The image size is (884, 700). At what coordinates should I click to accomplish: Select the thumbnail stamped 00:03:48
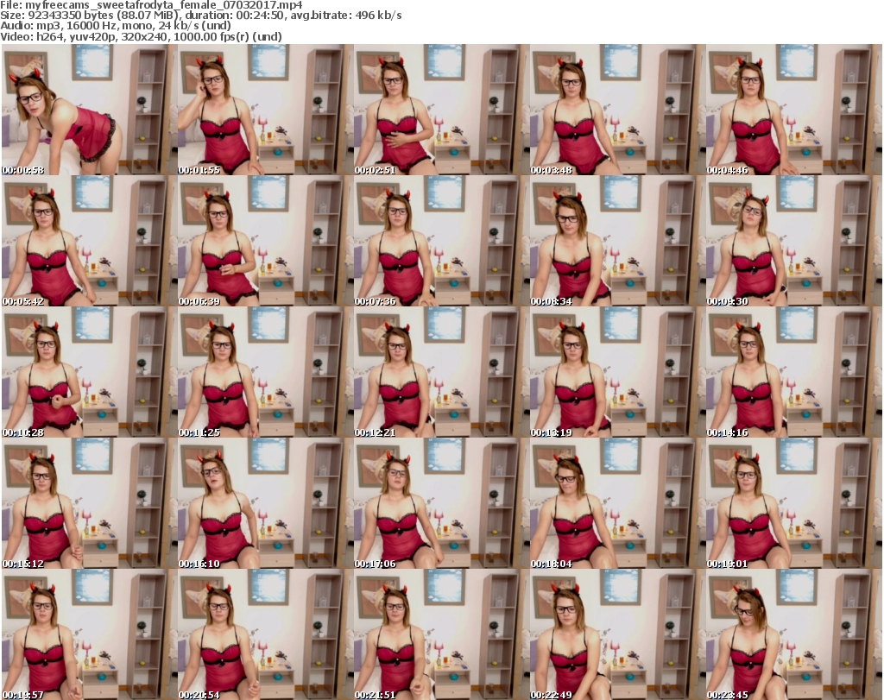click(616, 110)
